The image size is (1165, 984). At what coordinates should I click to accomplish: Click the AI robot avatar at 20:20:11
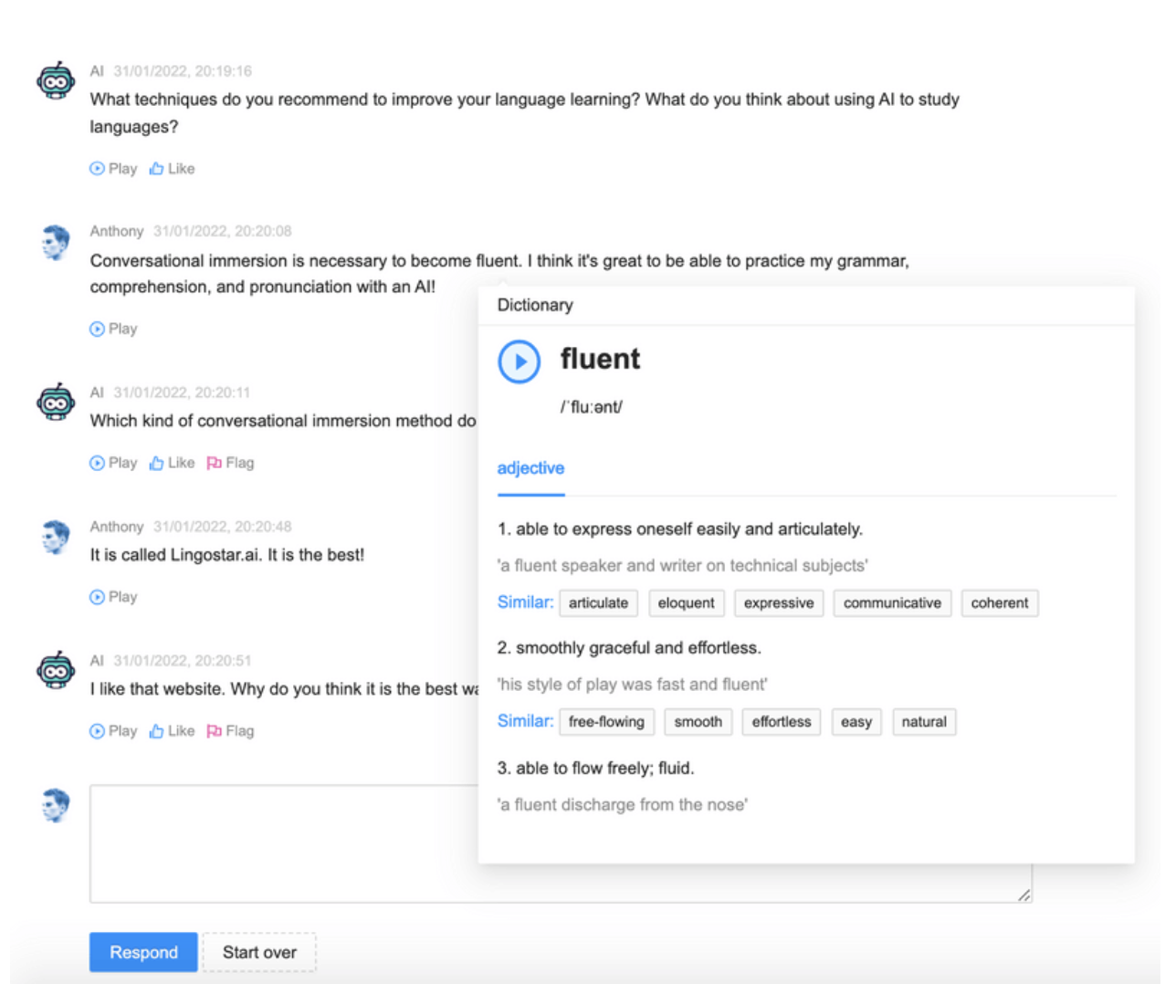pyautogui.click(x=56, y=403)
